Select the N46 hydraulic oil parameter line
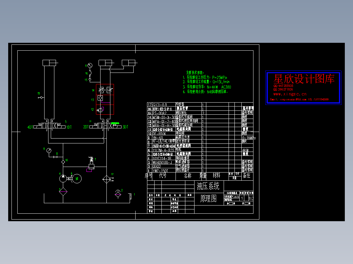Viewport: 353px width, 264px height. [205, 92]
